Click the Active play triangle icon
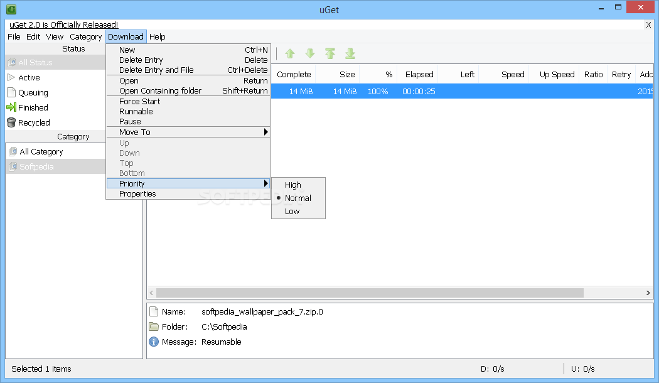 [11, 77]
